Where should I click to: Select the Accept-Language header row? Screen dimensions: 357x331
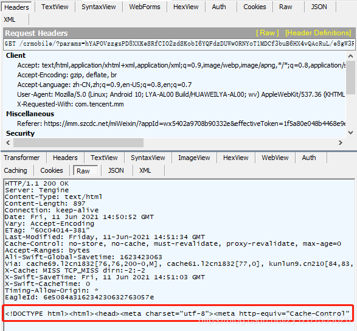pyautogui.click(x=104, y=85)
